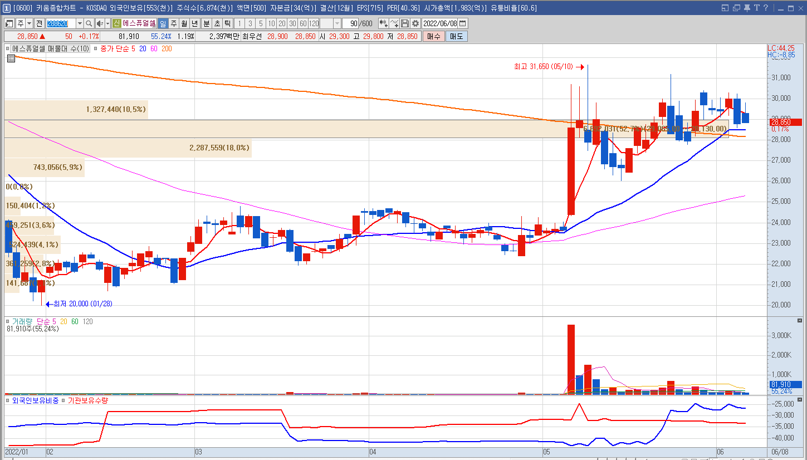Click the 주 button at toolbar left

[21, 23]
